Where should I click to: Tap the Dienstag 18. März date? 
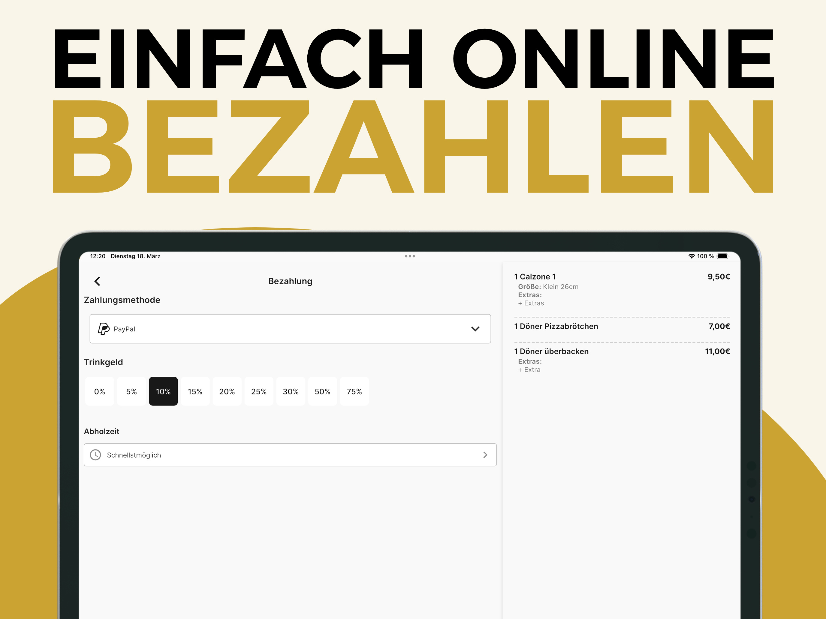pyautogui.click(x=136, y=256)
